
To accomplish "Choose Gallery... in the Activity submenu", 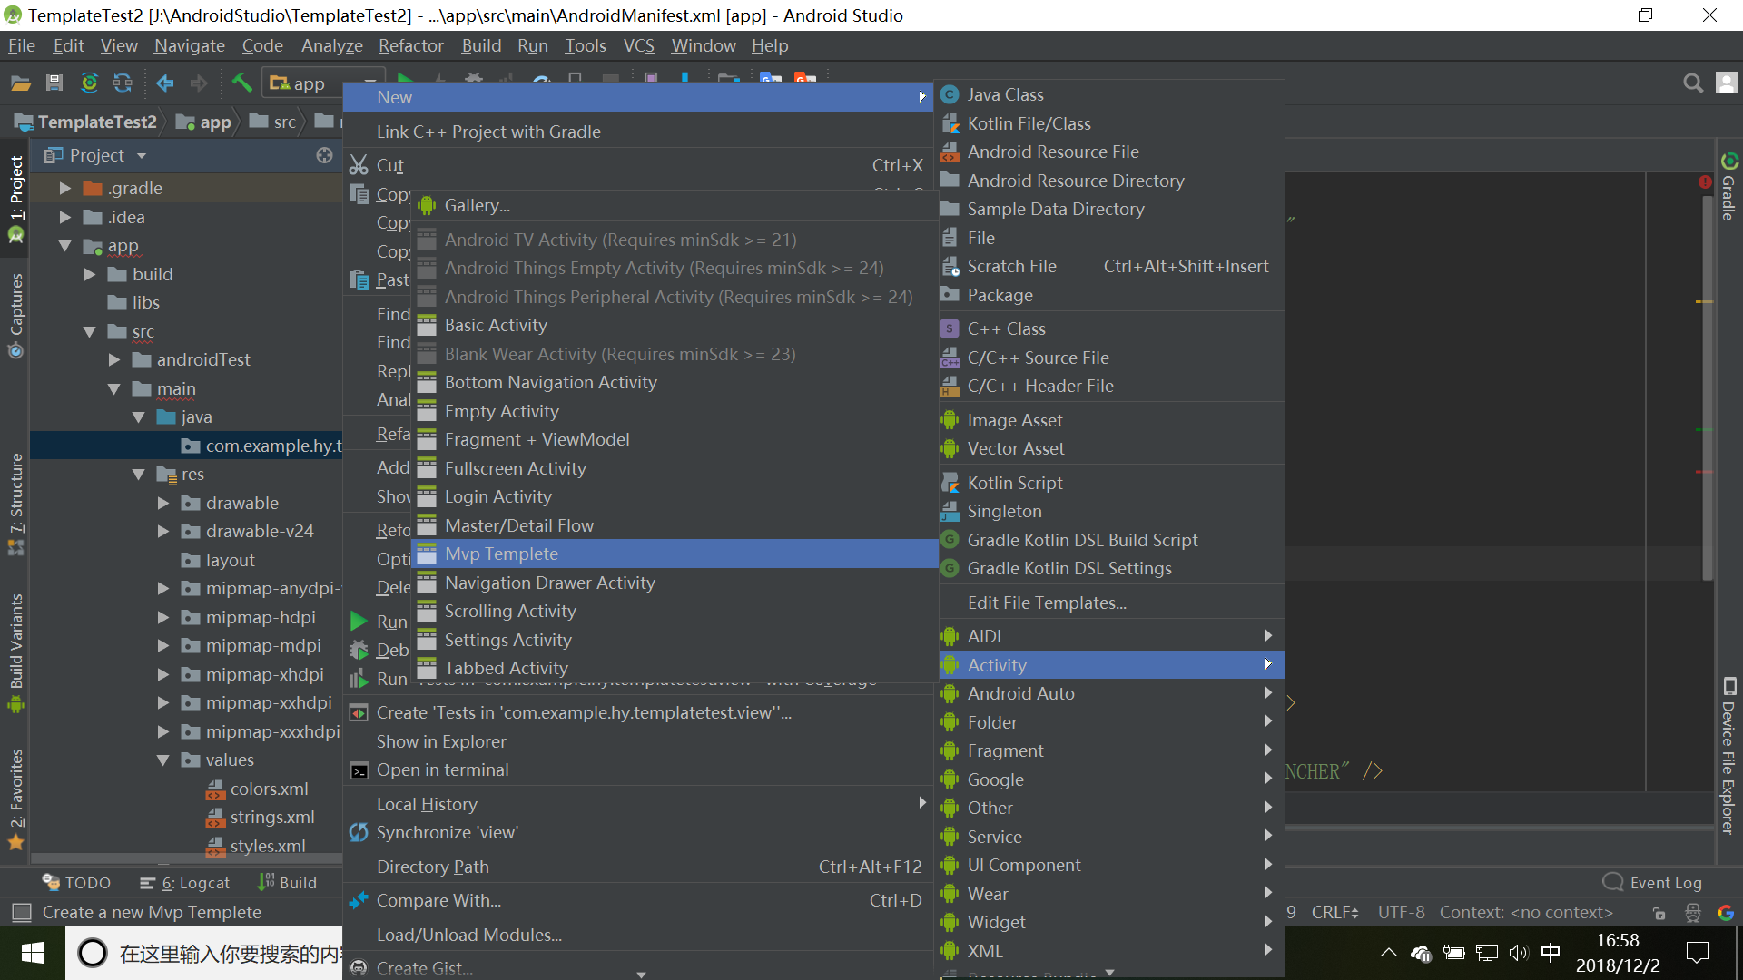I will [675, 205].
